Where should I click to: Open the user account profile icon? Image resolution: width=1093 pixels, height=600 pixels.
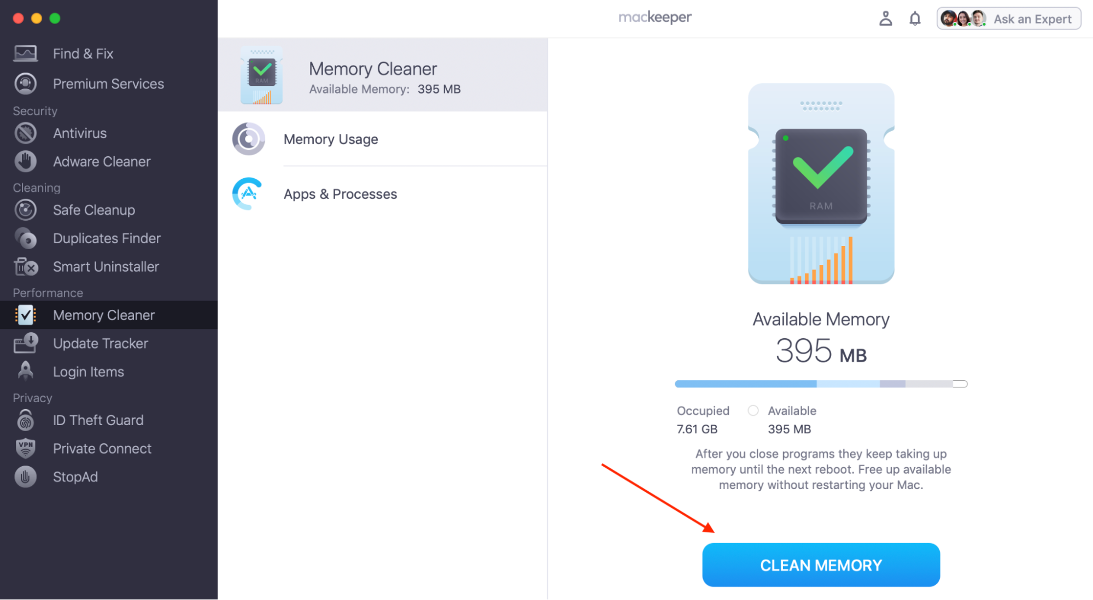[885, 19]
